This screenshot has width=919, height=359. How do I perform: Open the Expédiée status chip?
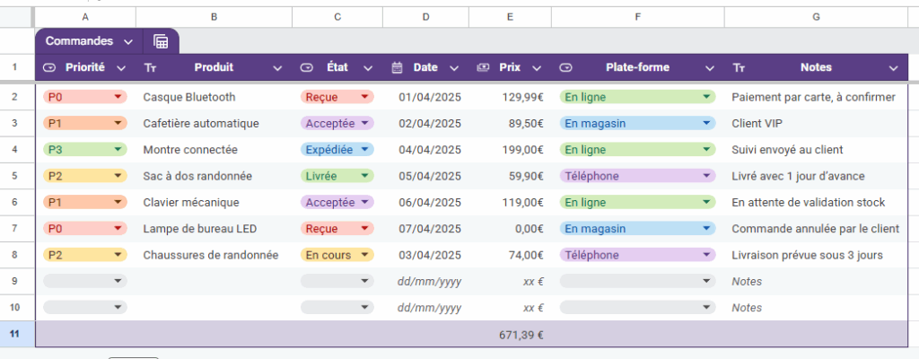(x=337, y=150)
